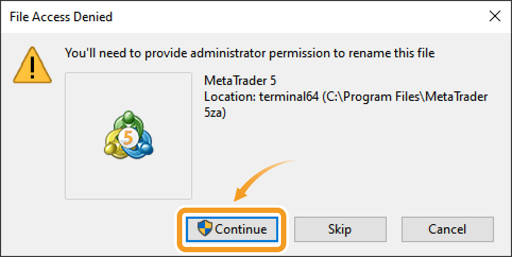This screenshot has width=512, height=257.
Task: Click the File Access Denied title text
Action: coord(62,17)
